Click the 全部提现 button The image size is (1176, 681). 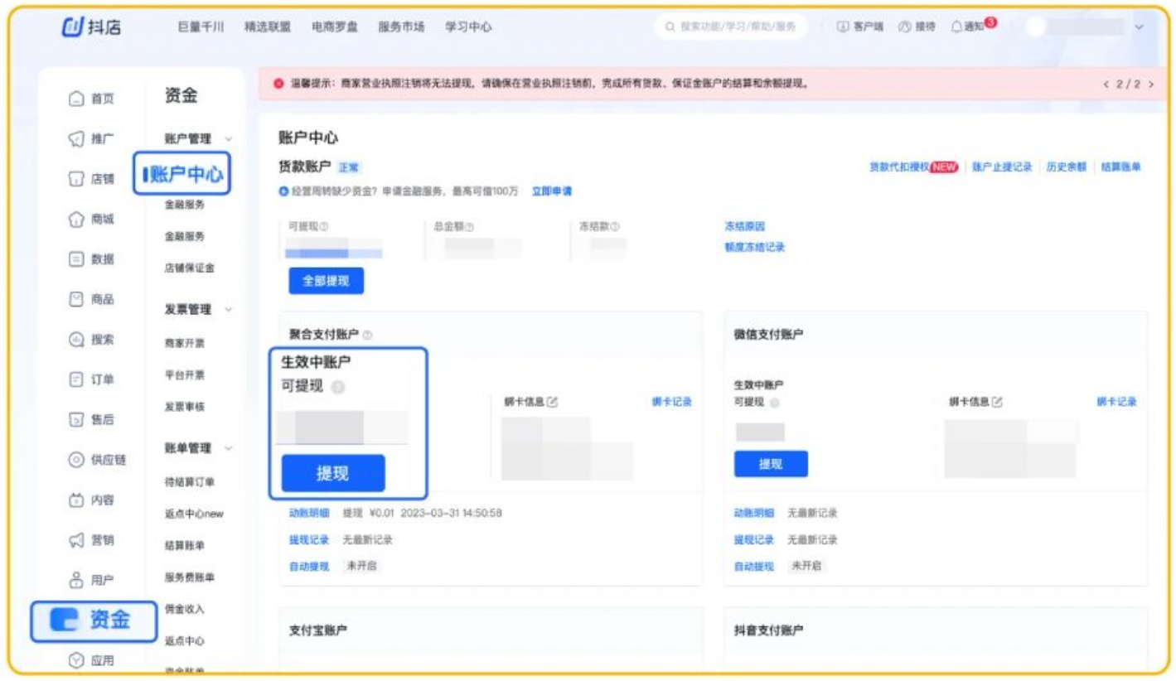tap(326, 281)
